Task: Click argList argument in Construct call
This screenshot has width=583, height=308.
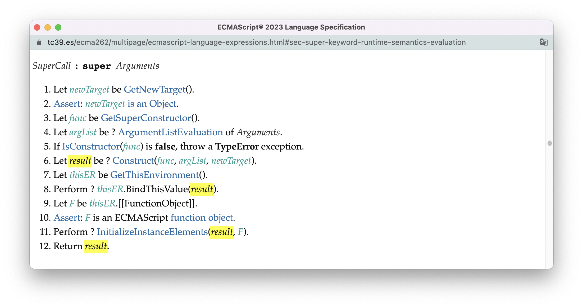Action: [x=193, y=161]
